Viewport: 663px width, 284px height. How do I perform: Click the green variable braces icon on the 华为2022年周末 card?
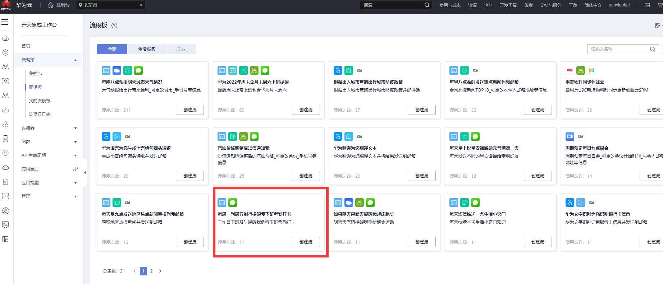243,70
